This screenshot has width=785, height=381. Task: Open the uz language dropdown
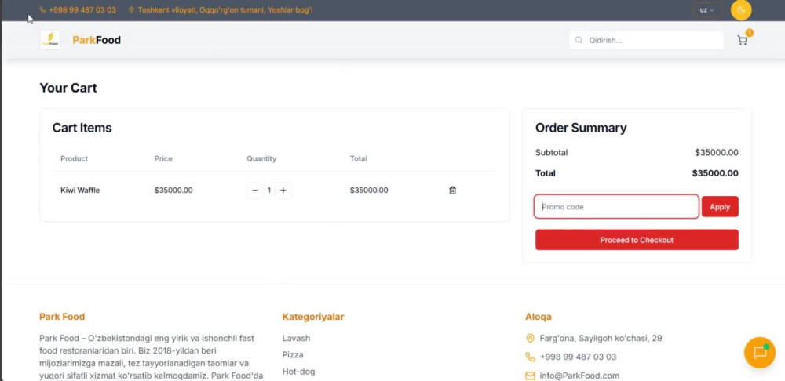tap(707, 10)
